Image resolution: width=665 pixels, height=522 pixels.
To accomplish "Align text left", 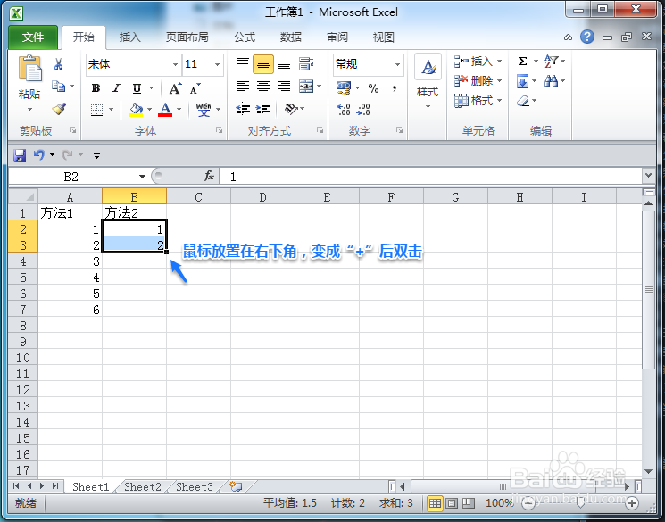I will 243,87.
